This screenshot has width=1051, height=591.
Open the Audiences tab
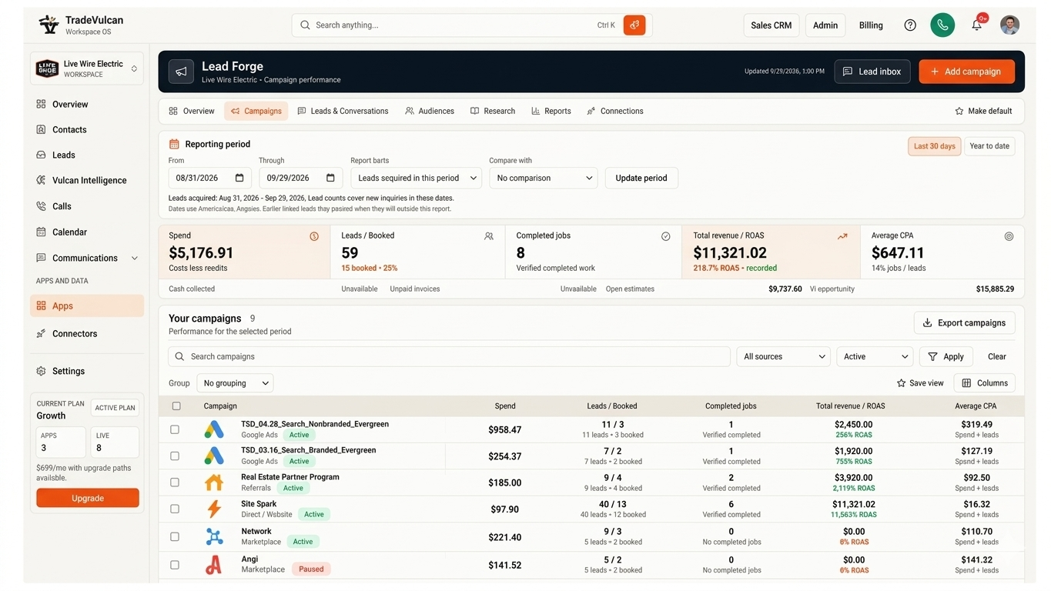click(x=430, y=111)
